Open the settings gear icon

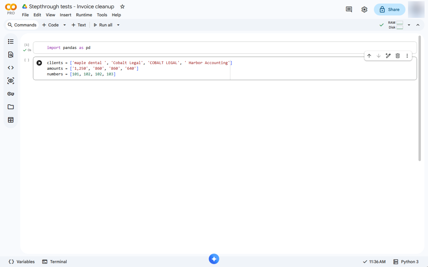click(x=364, y=10)
